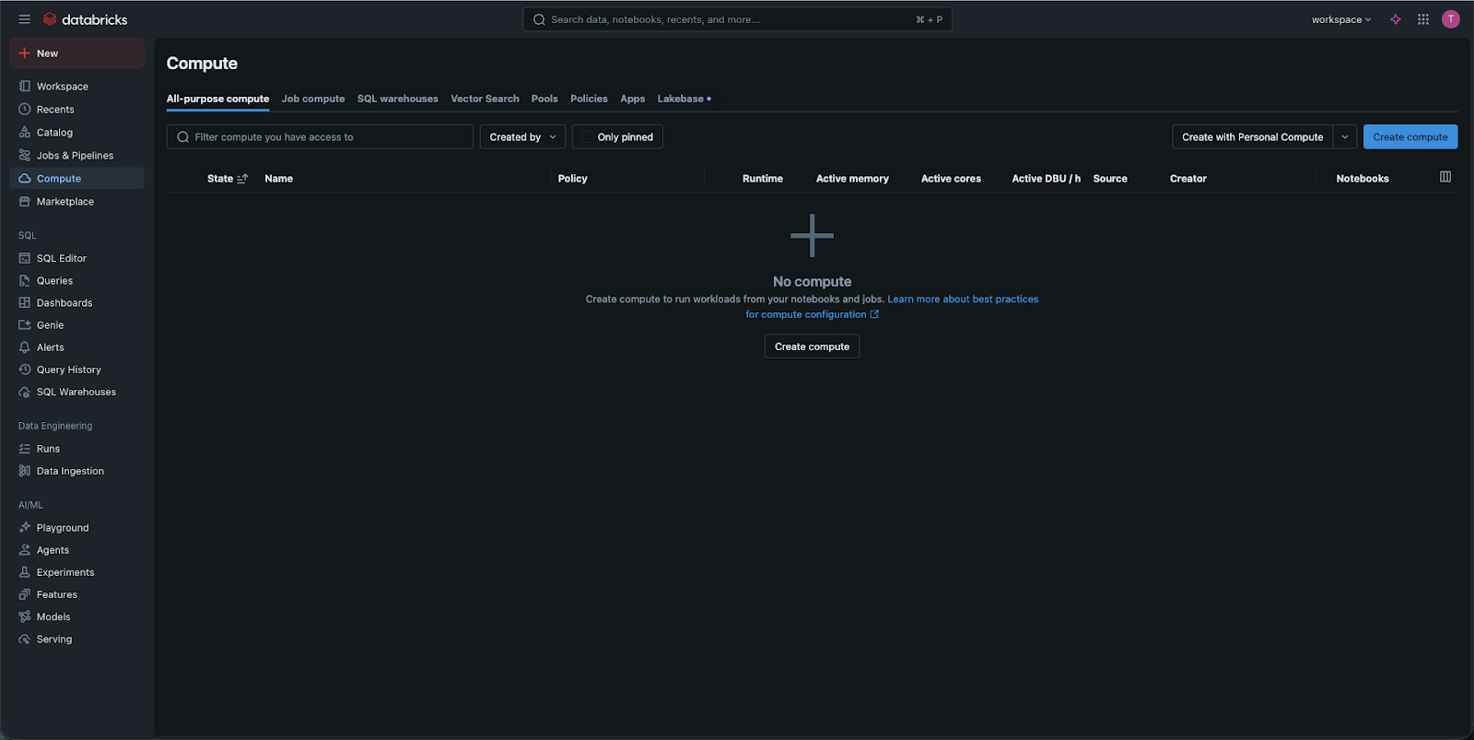Open Playground under AI/ML
Image resolution: width=1474 pixels, height=740 pixels.
coord(63,528)
